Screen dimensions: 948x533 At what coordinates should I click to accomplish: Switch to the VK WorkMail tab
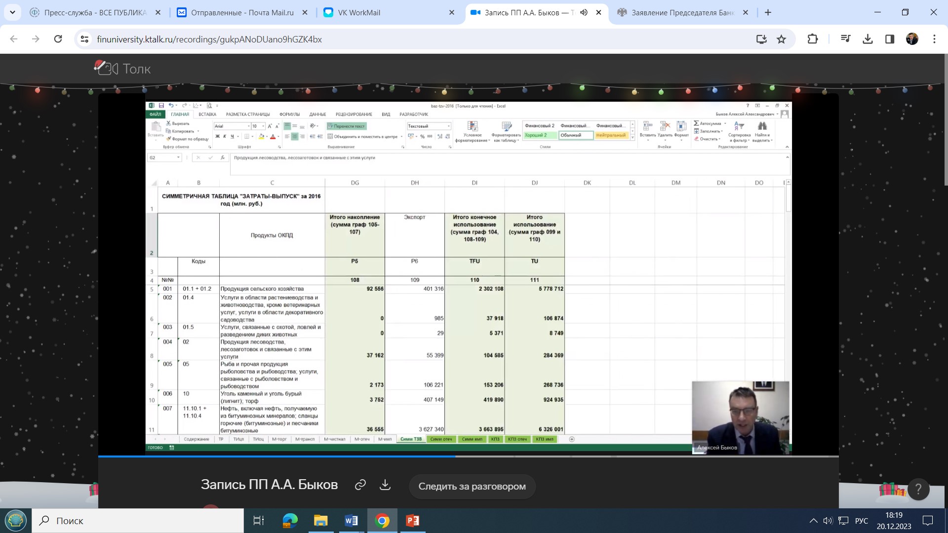click(359, 13)
